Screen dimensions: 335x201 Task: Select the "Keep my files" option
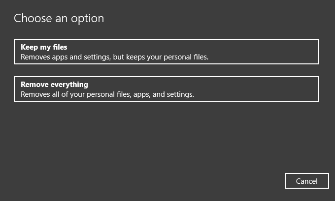pyautogui.click(x=166, y=52)
